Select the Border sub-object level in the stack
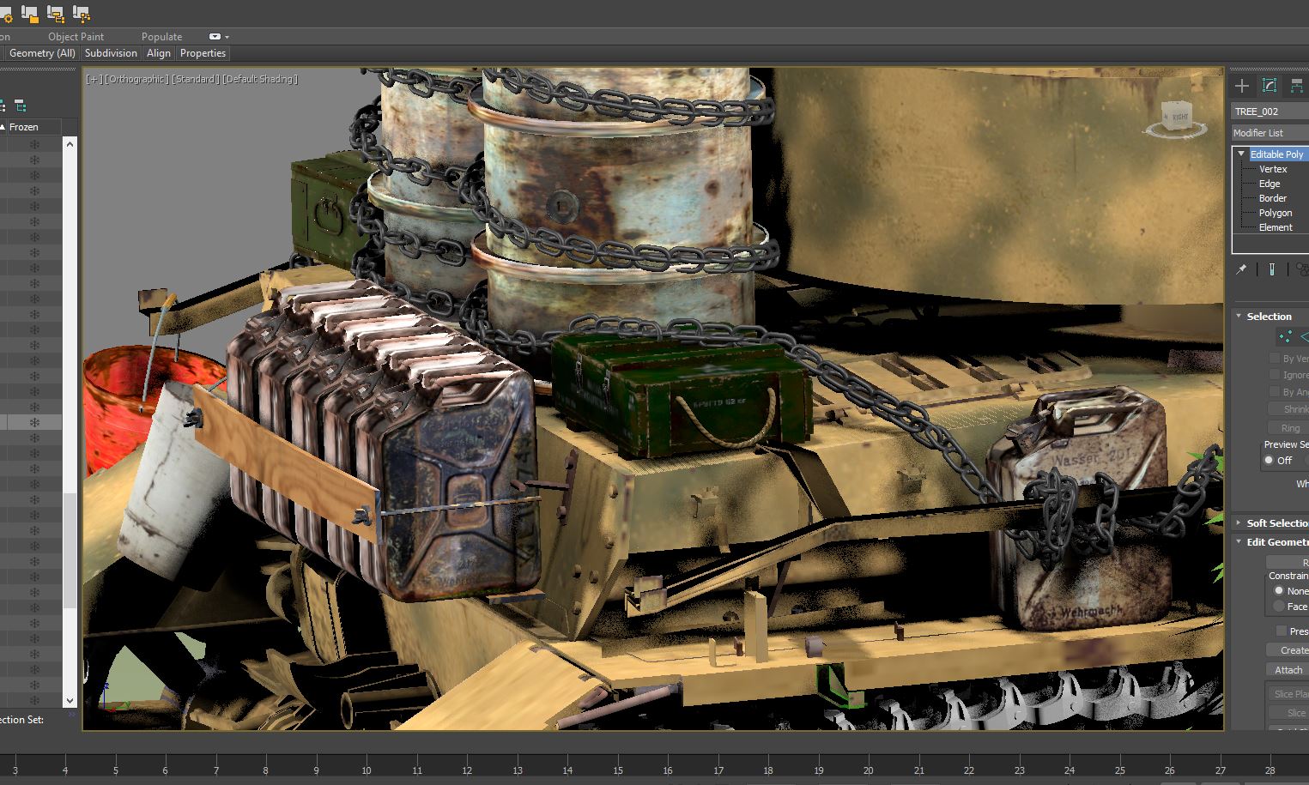This screenshot has height=785, width=1309. pos(1273,198)
